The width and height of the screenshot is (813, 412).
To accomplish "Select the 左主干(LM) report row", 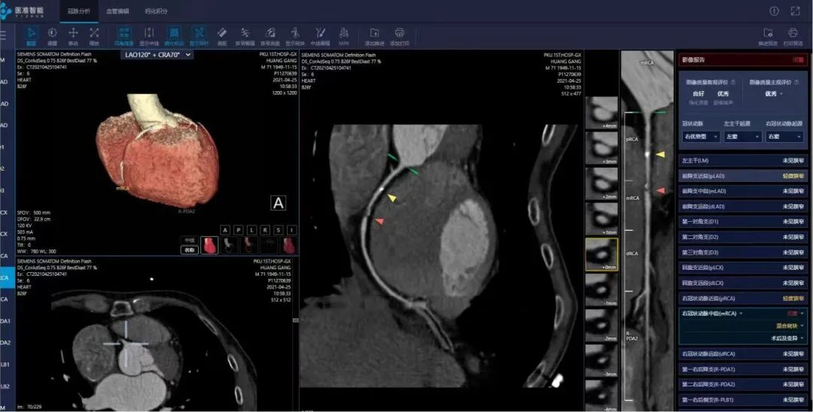I will 743,160.
